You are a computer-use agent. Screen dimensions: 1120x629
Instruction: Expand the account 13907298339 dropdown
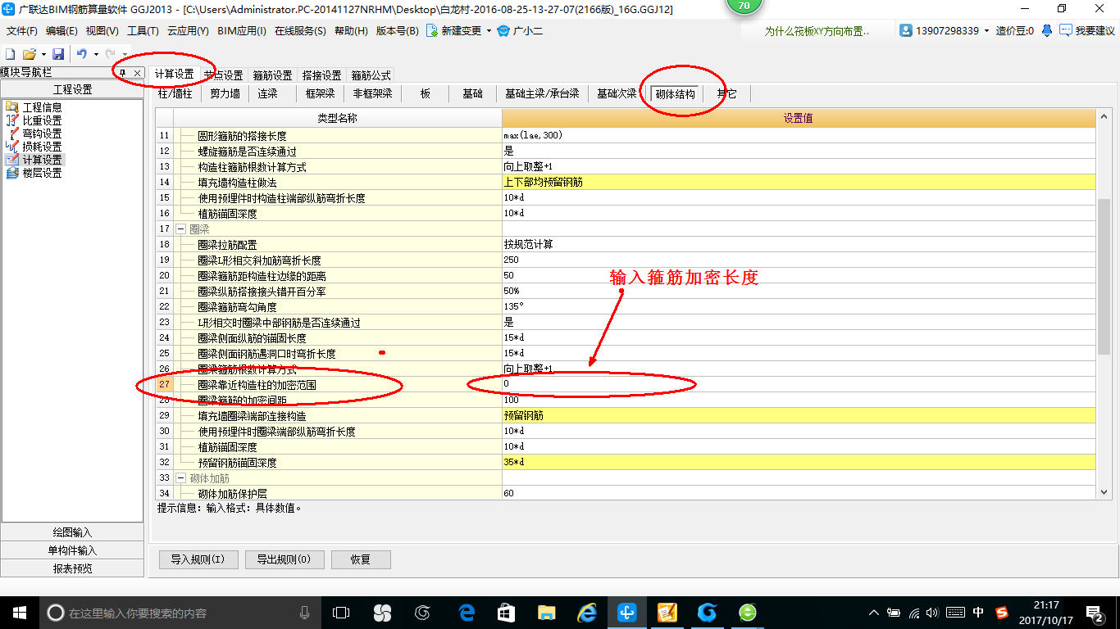986,31
